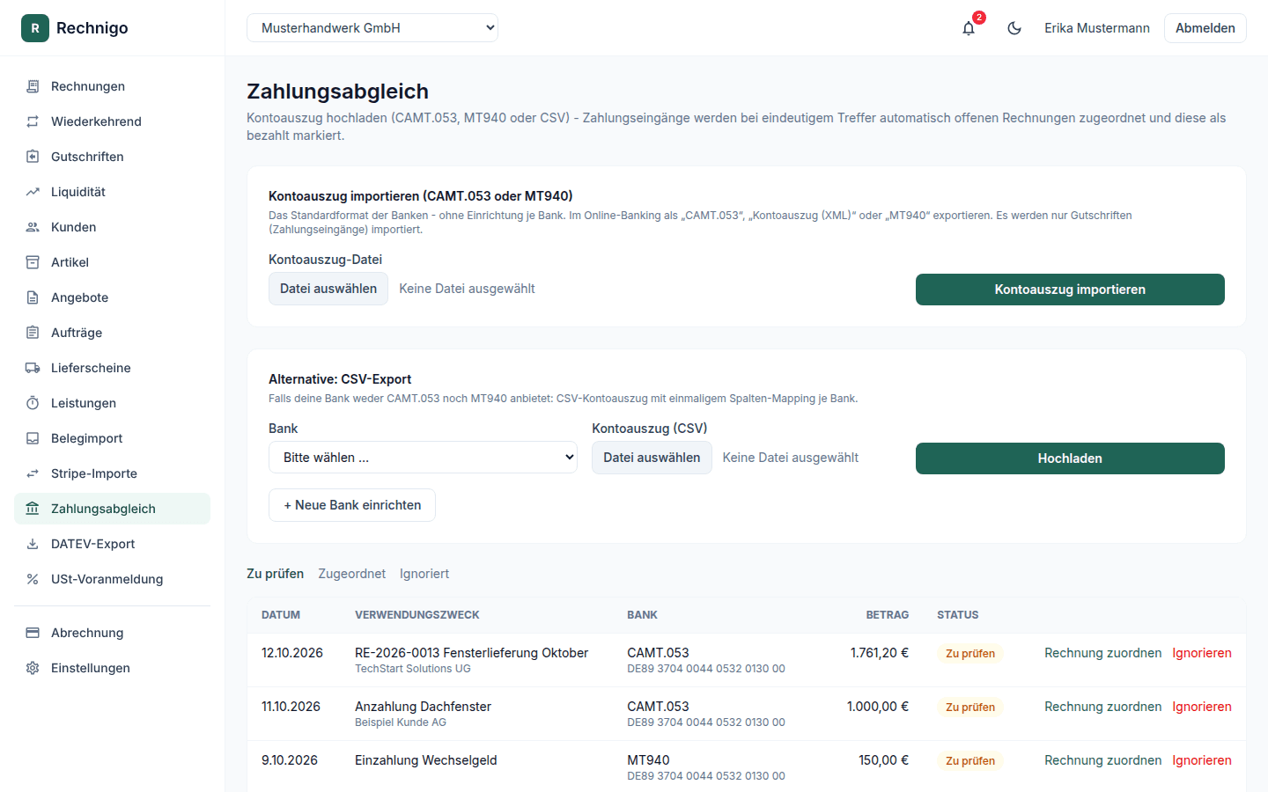The width and height of the screenshot is (1268, 792).
Task: Open Stripe-Importe
Action: (x=112, y=473)
